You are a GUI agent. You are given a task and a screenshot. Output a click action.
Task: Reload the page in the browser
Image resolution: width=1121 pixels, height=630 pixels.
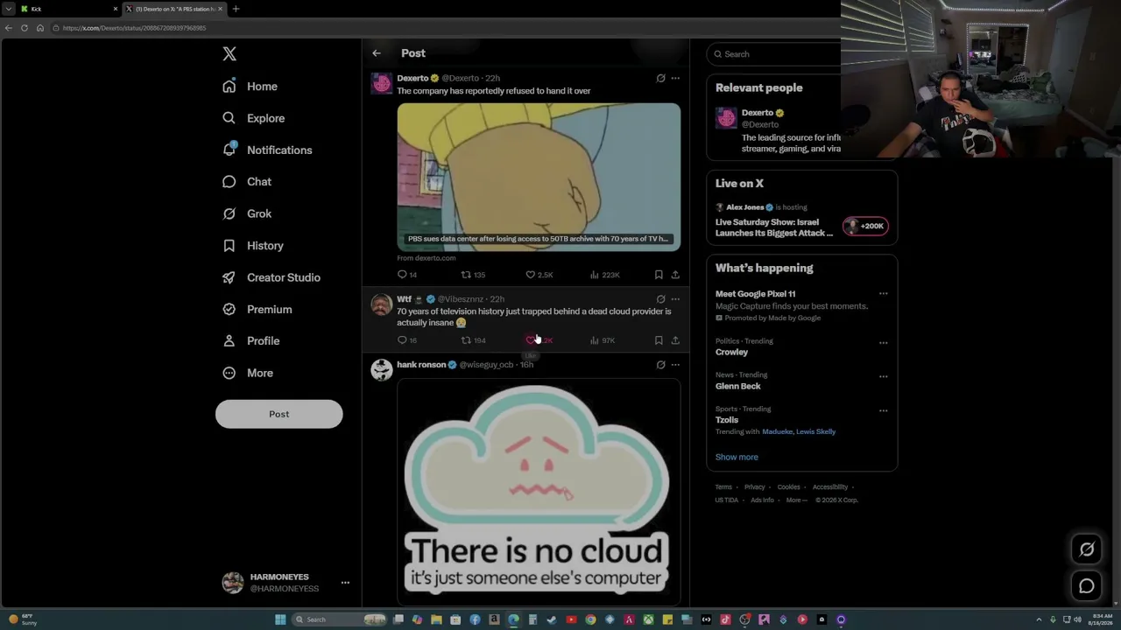pyautogui.click(x=25, y=28)
